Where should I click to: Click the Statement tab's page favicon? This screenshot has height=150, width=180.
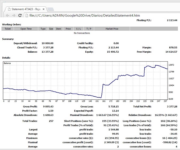click(8, 9)
